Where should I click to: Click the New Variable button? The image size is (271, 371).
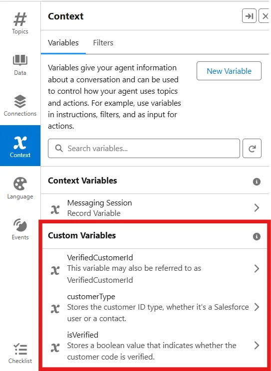[229, 71]
